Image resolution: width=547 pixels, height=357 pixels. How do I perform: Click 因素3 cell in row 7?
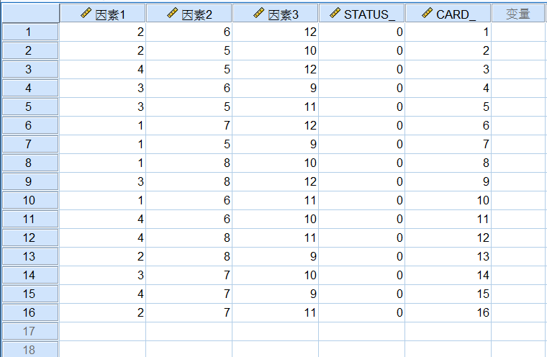pos(276,144)
